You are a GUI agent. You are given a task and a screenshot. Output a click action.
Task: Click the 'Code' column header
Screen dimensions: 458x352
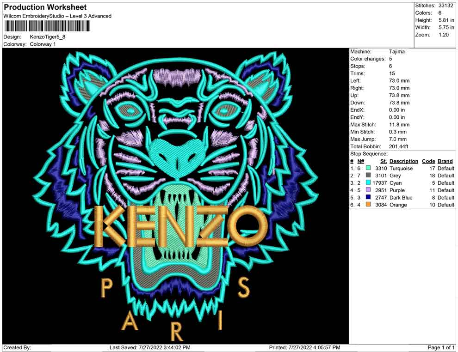point(428,161)
